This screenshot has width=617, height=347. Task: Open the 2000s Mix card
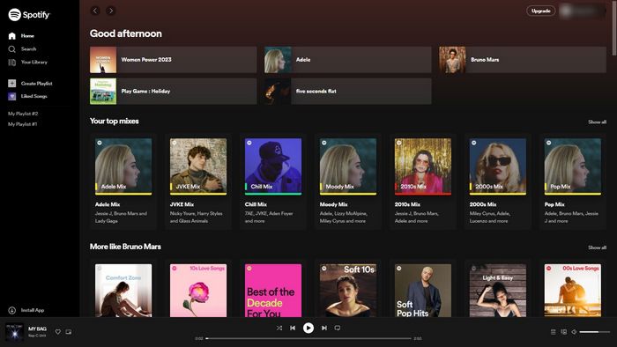tap(498, 181)
